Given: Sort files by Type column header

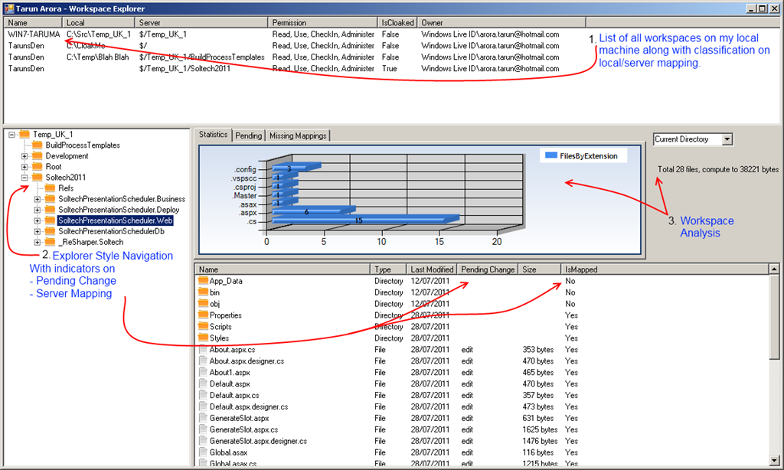Looking at the screenshot, I should pos(388,269).
